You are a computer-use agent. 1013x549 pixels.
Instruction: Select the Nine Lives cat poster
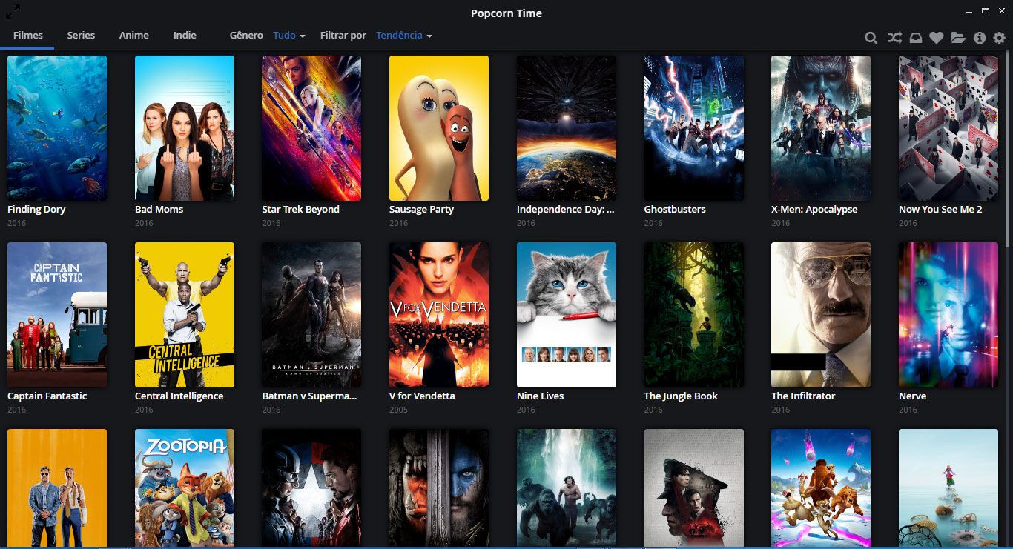click(567, 315)
